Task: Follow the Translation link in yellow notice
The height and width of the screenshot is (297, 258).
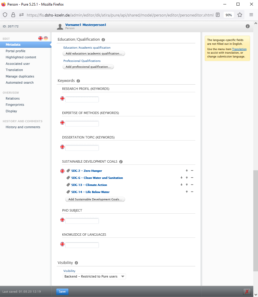Action: [239, 49]
